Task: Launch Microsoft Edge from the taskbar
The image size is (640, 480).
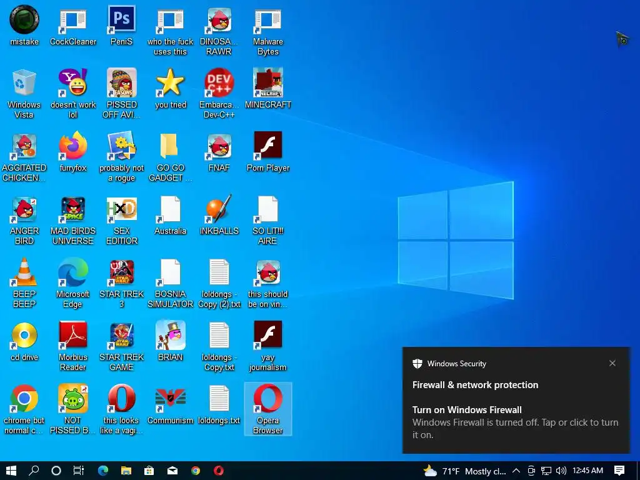Action: click(103, 471)
